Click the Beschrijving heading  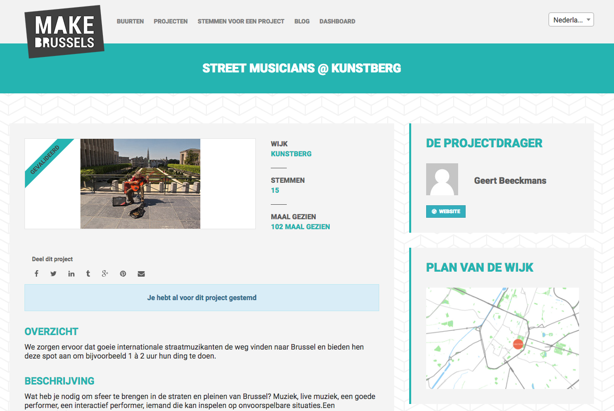point(59,381)
